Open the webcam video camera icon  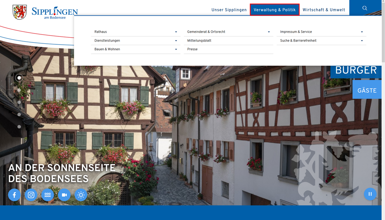pyautogui.click(x=64, y=195)
